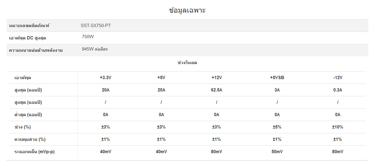
Task: Click the ระลอกคลื่น (mVp-p) row label
Action: click(34, 152)
